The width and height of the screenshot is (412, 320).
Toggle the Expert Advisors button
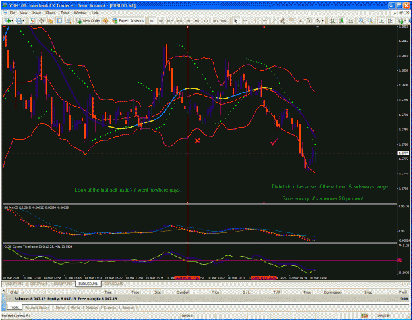click(128, 20)
